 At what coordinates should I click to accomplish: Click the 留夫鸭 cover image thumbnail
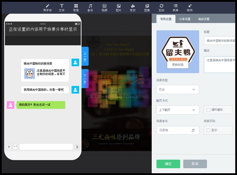click(x=178, y=52)
